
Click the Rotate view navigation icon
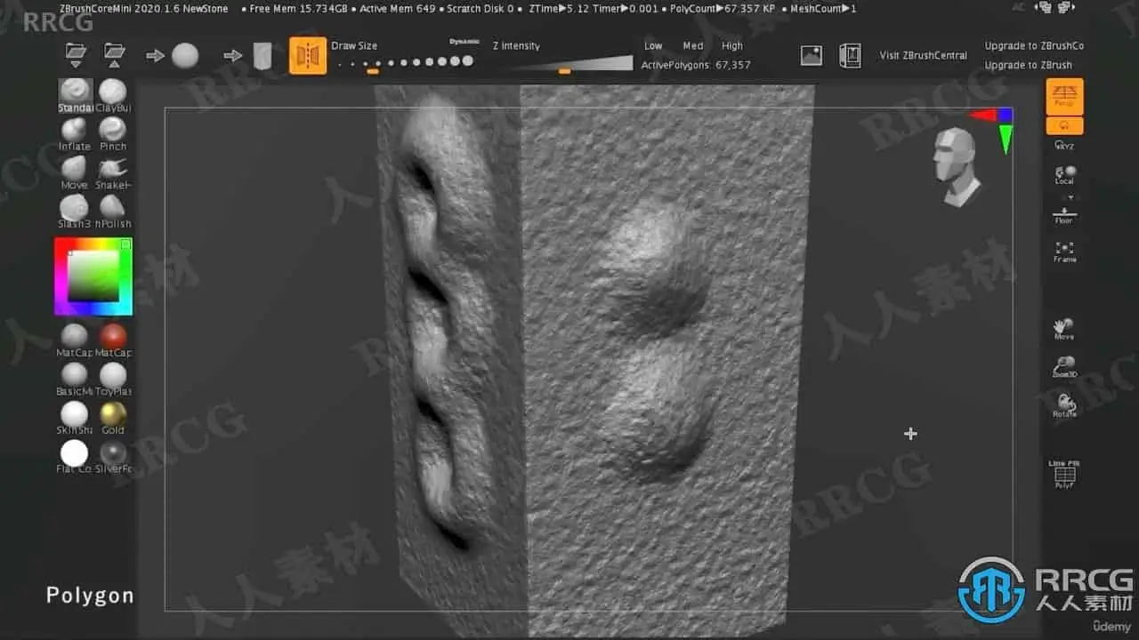point(1064,405)
